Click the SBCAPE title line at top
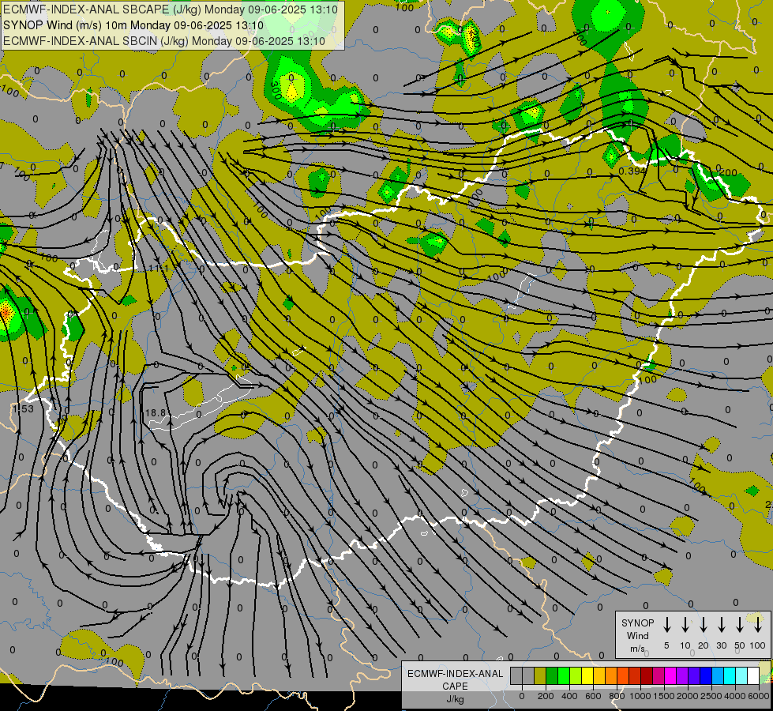This screenshot has height=711, width=773. [171, 9]
